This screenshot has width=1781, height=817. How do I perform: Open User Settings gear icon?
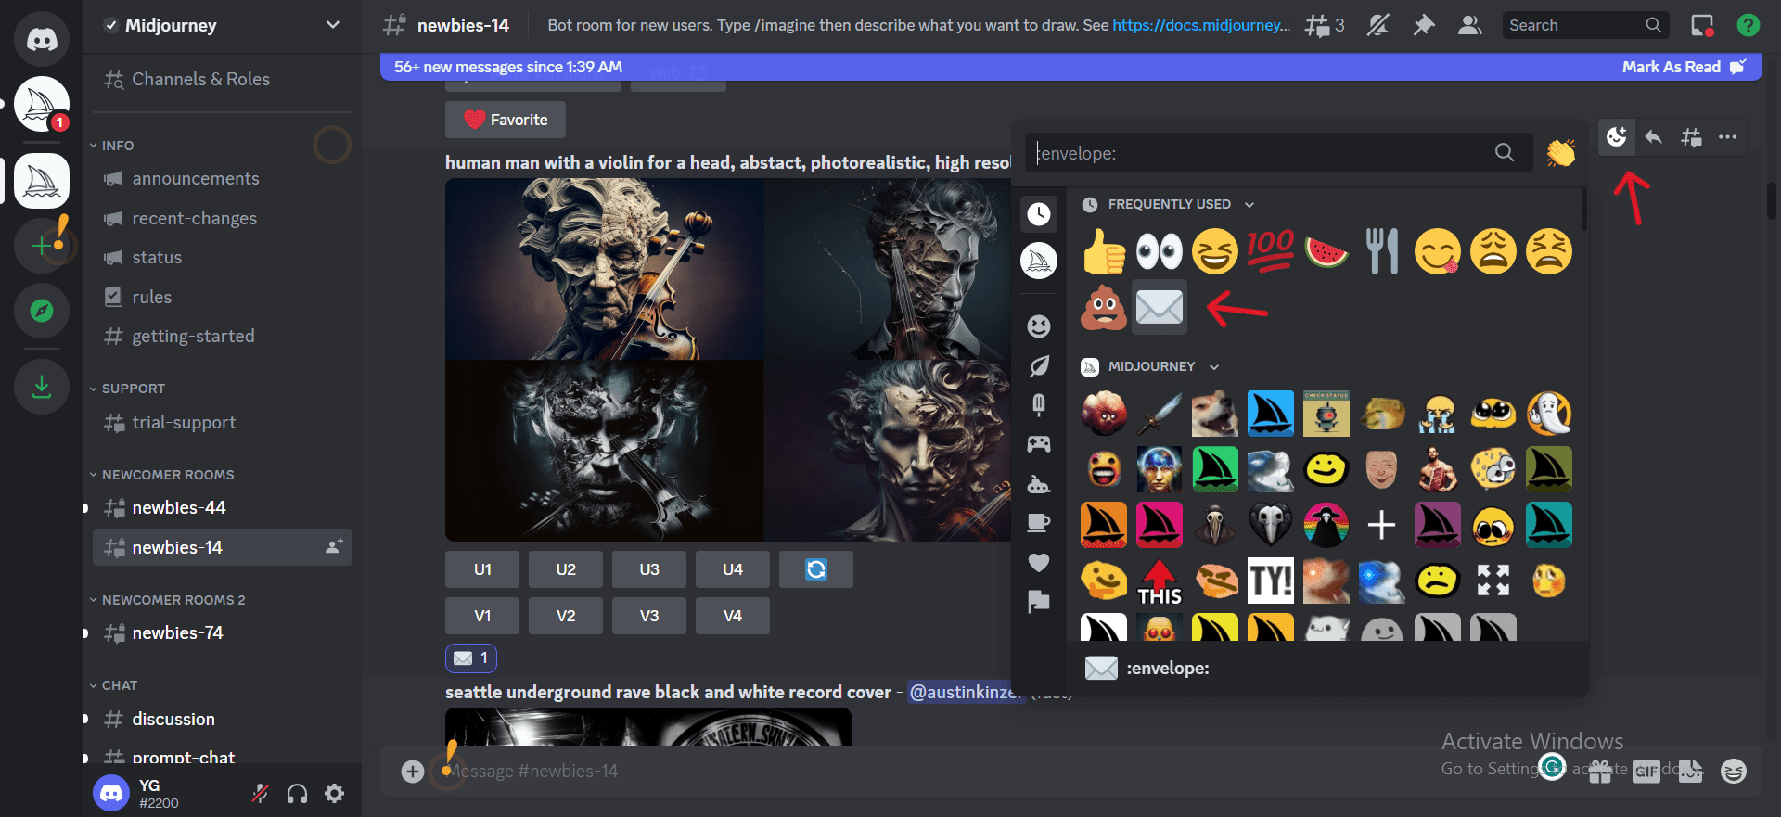(334, 793)
